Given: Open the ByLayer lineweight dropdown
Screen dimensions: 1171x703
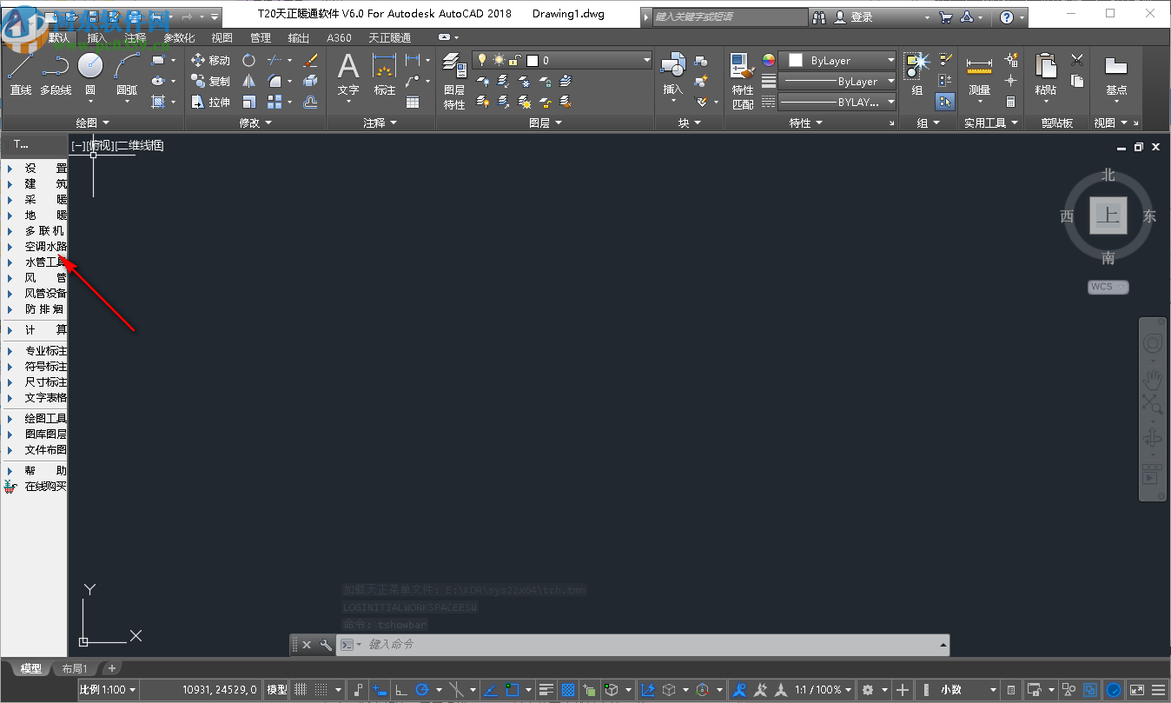Looking at the screenshot, I should click(837, 82).
